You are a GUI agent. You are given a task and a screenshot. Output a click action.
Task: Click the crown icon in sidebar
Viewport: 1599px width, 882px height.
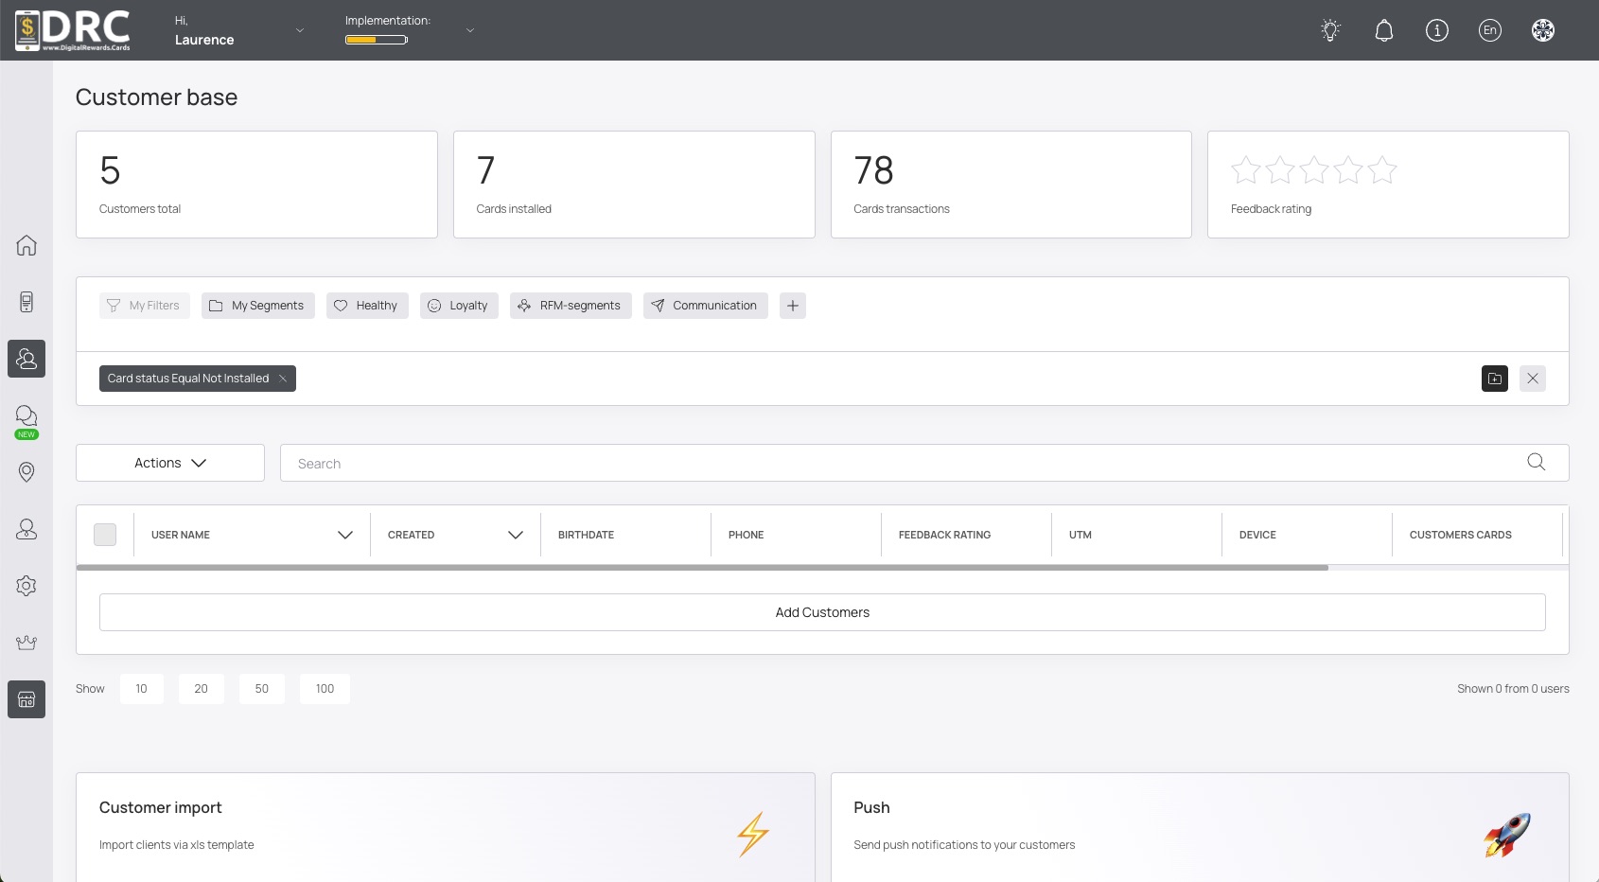point(26,643)
